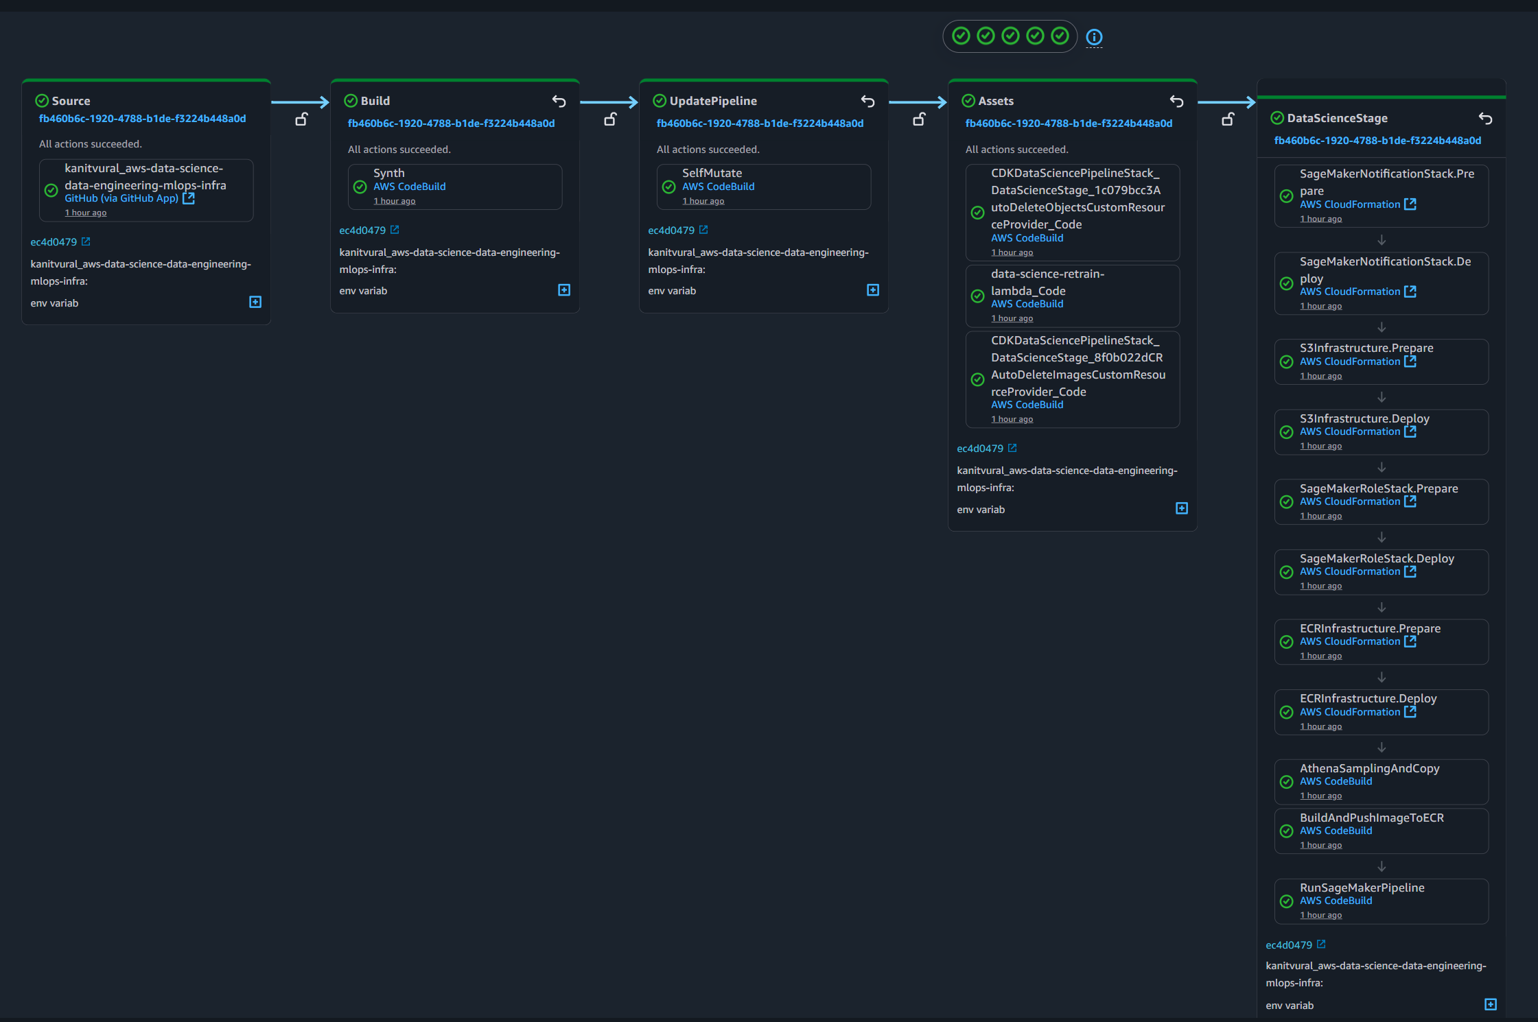
Task: Open AWS CodeBuild link under Synth
Action: point(409,187)
